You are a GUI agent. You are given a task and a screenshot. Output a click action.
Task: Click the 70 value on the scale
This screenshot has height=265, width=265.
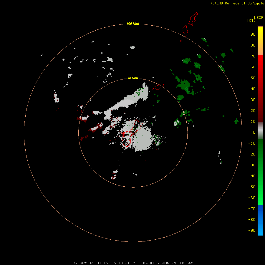click(253, 56)
